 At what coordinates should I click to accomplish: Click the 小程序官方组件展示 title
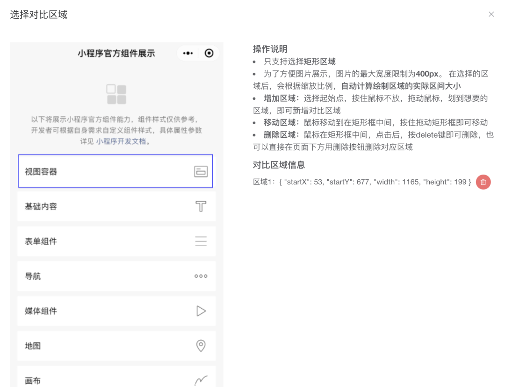click(x=116, y=53)
